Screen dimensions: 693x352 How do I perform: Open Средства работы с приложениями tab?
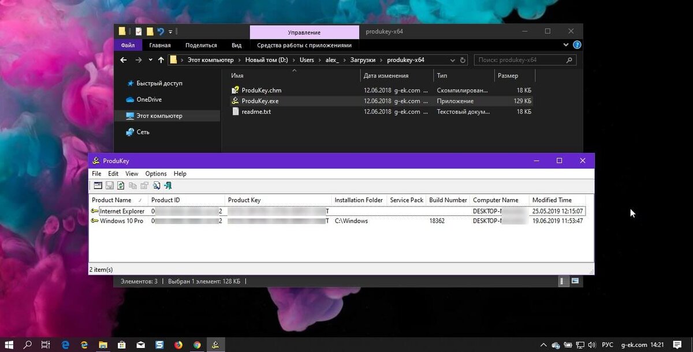[x=304, y=45]
